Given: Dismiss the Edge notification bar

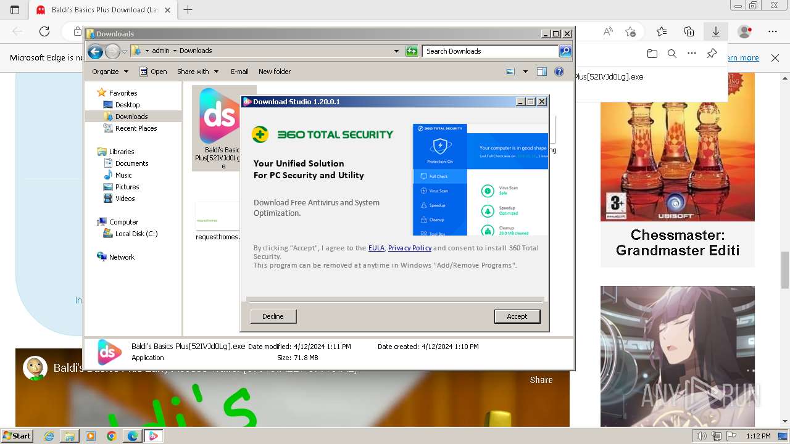Looking at the screenshot, I should [775, 58].
